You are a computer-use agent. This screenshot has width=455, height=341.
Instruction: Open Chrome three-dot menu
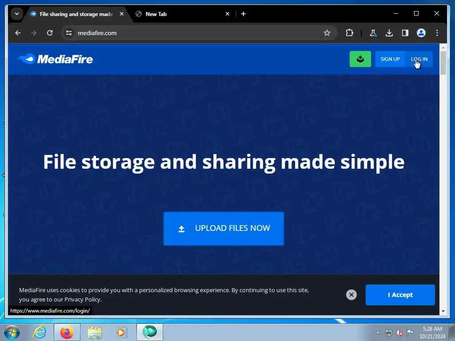pos(437,33)
